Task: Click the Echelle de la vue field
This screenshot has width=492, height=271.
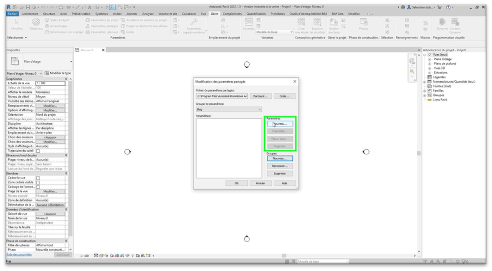Action: pyautogui.click(x=50, y=83)
